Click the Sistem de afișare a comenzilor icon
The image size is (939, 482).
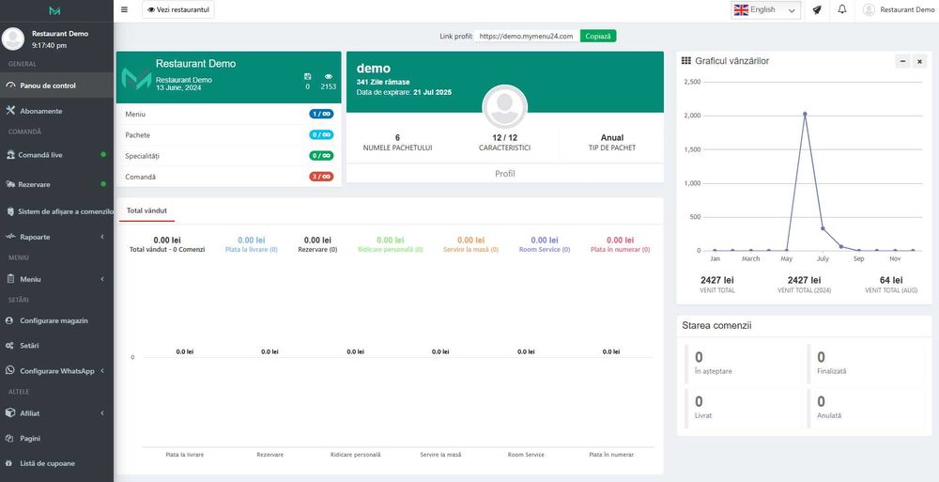[10, 211]
